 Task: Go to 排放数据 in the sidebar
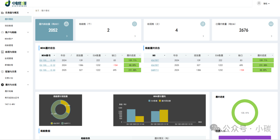pos(9,26)
